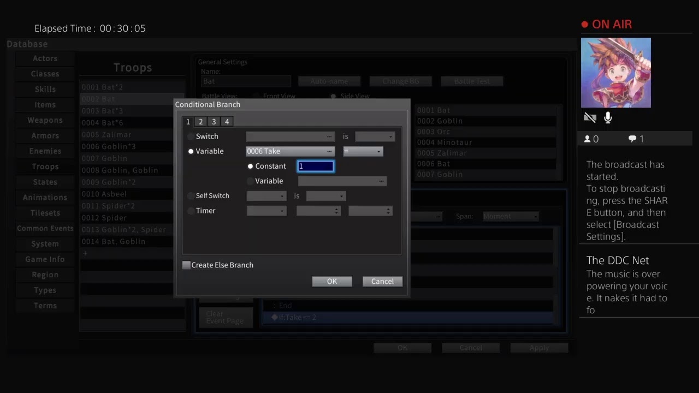Open the Weapons database category
The width and height of the screenshot is (699, 393).
point(45,120)
